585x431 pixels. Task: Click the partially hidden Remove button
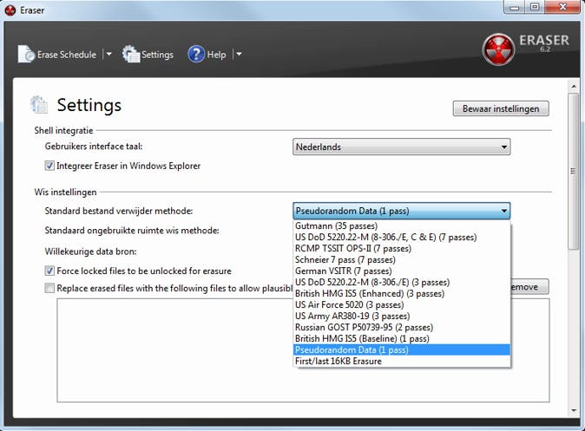click(529, 287)
